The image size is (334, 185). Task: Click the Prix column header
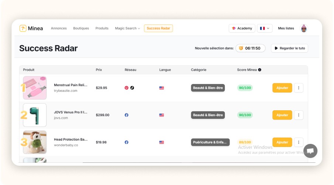tap(99, 70)
